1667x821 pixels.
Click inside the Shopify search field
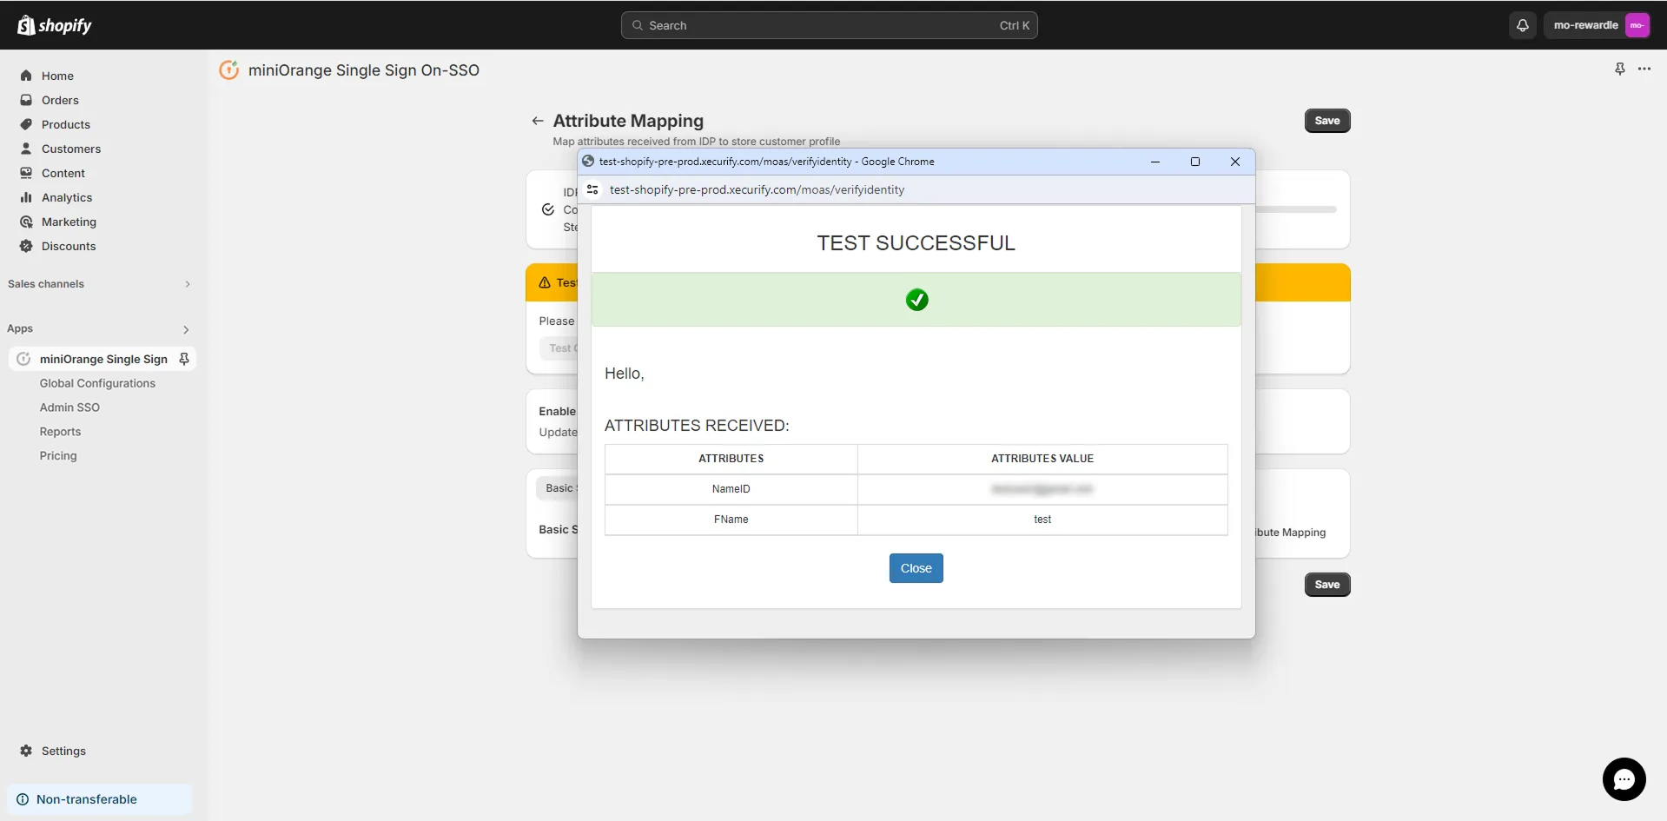[x=830, y=25]
